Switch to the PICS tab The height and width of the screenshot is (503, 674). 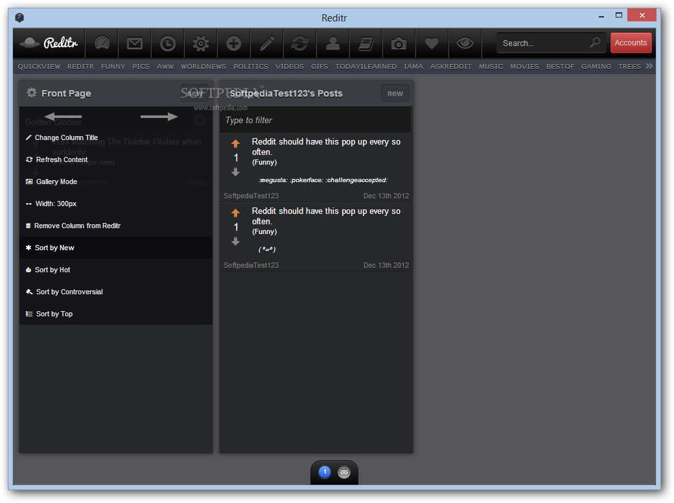tap(141, 66)
